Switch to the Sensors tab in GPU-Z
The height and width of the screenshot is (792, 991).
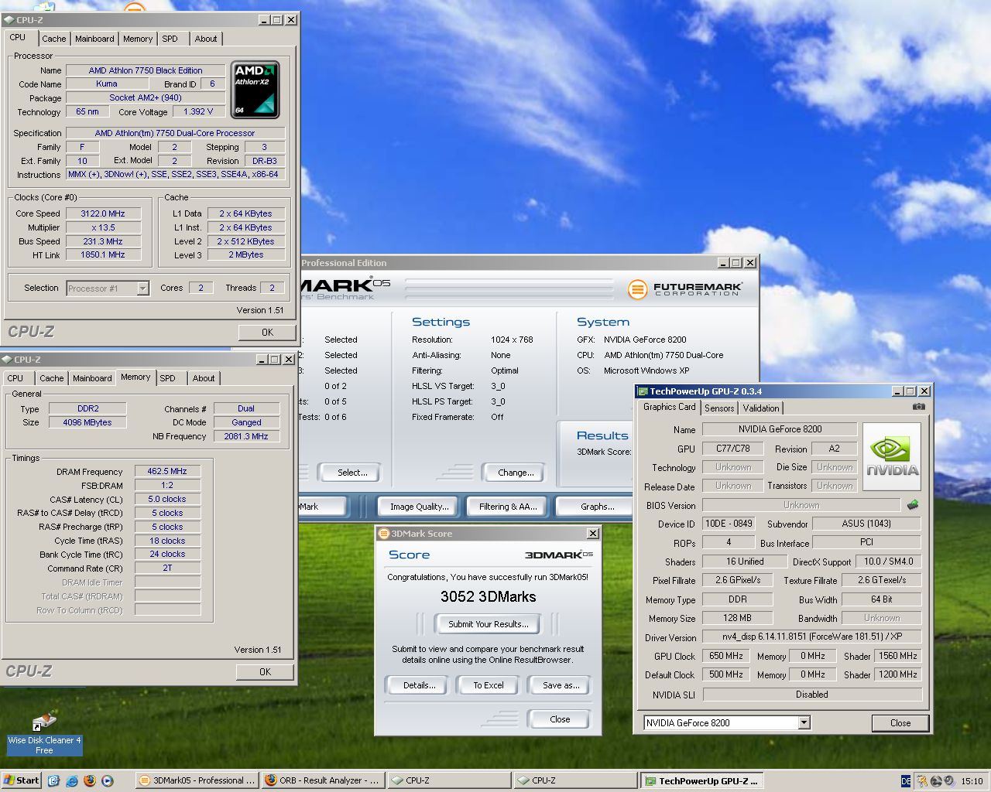pyautogui.click(x=719, y=408)
